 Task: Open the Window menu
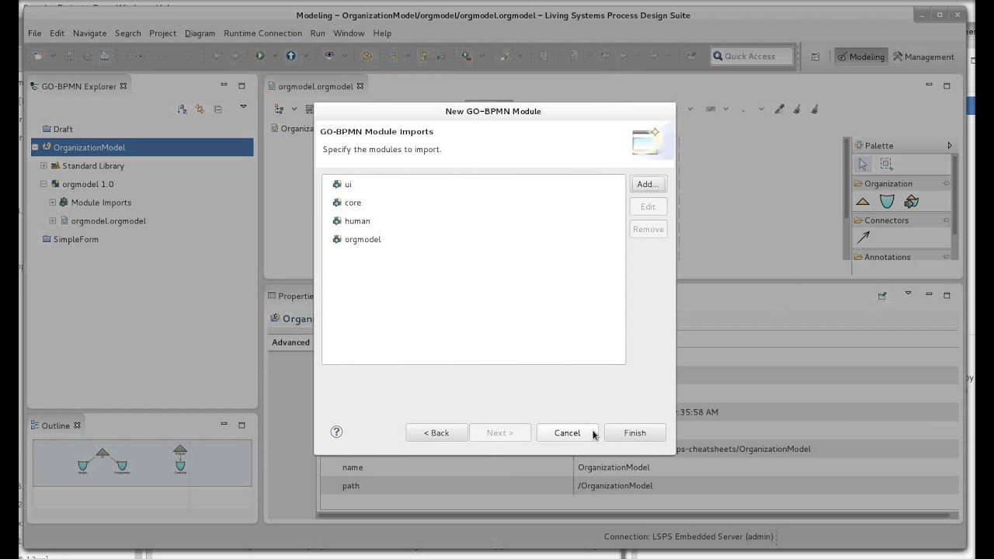349,33
